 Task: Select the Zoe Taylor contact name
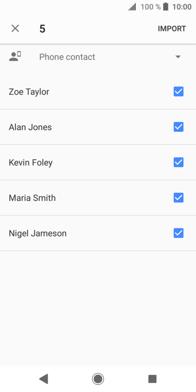pyautogui.click(x=29, y=92)
